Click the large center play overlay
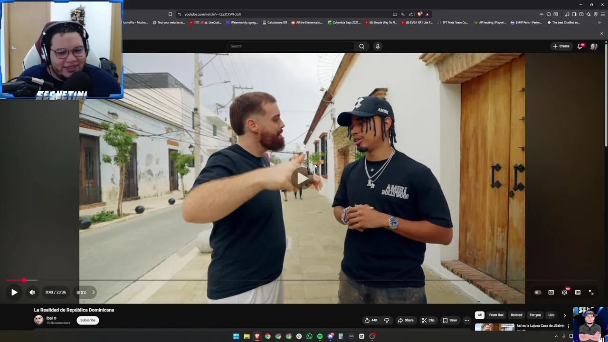Image resolution: width=608 pixels, height=342 pixels. pyautogui.click(x=302, y=178)
